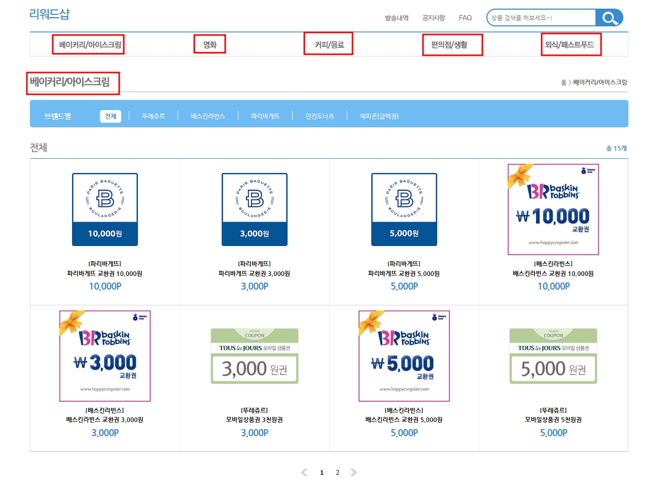This screenshot has height=492, width=670.
Task: Go to page 2
Action: 337,472
